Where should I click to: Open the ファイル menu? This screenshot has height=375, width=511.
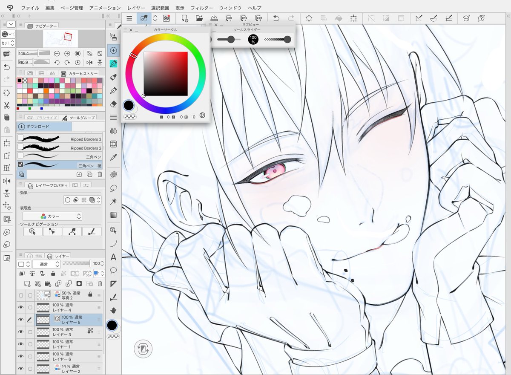tap(30, 8)
